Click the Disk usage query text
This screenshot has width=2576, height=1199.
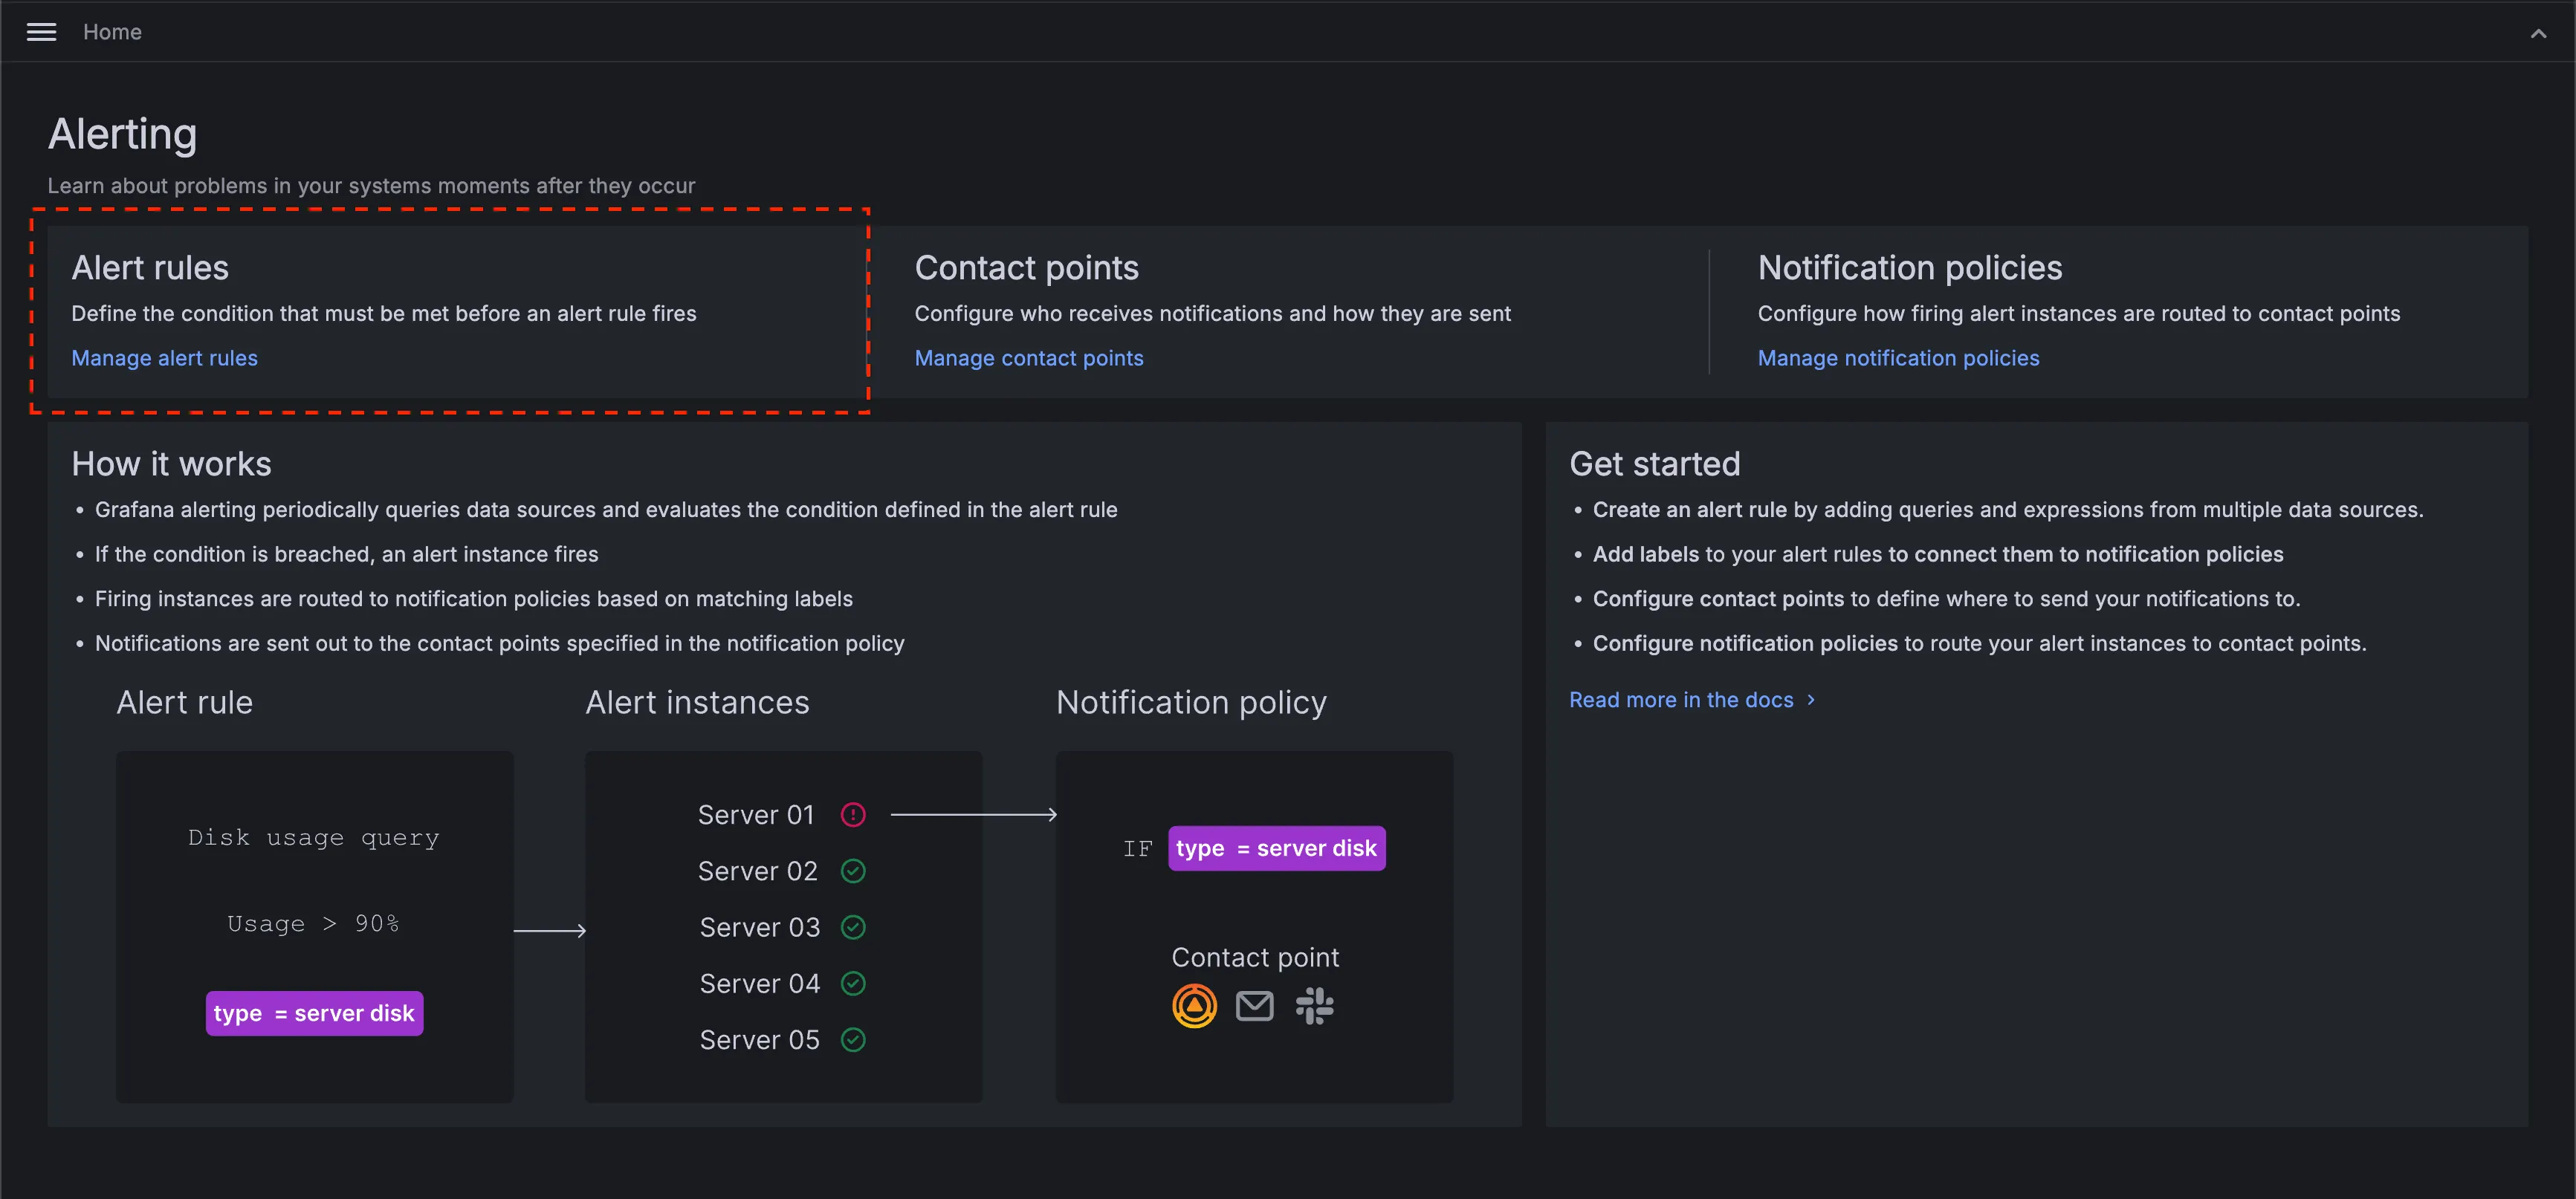tap(314, 837)
